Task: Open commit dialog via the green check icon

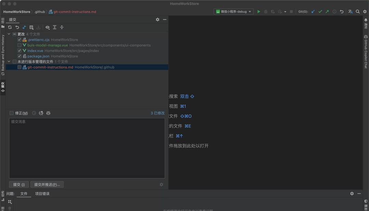Action: [x=320, y=11]
